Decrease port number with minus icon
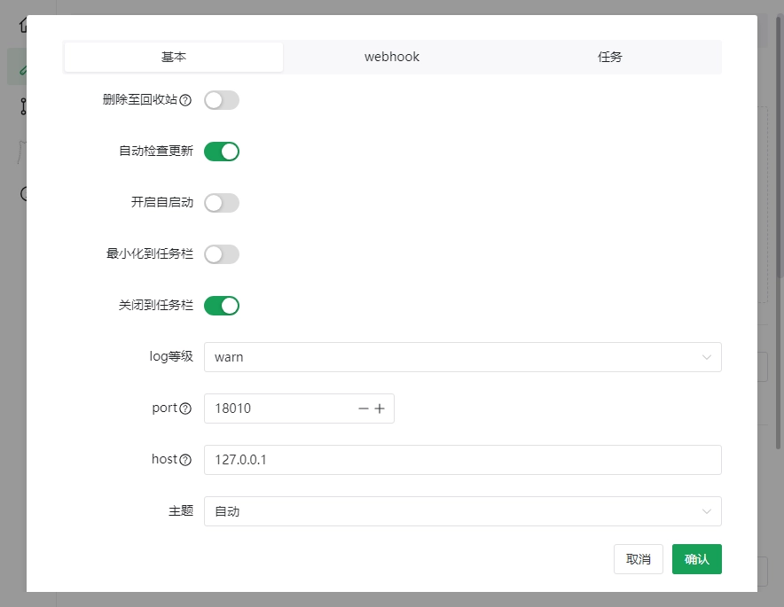The height and width of the screenshot is (607, 784). [363, 409]
